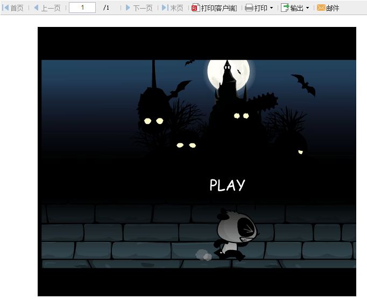
Task: Choose the 打印[客户端] text label
Action: point(219,8)
